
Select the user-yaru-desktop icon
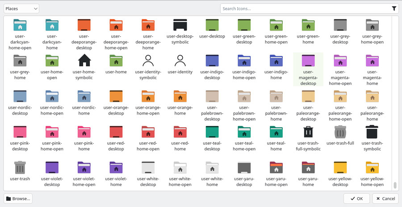click(244, 167)
